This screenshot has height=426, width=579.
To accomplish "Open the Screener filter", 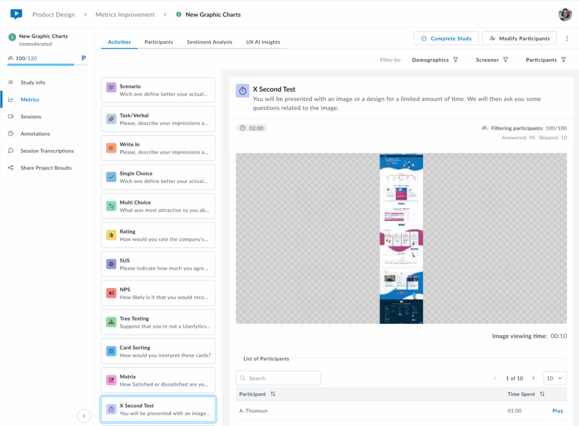I will 492,60.
